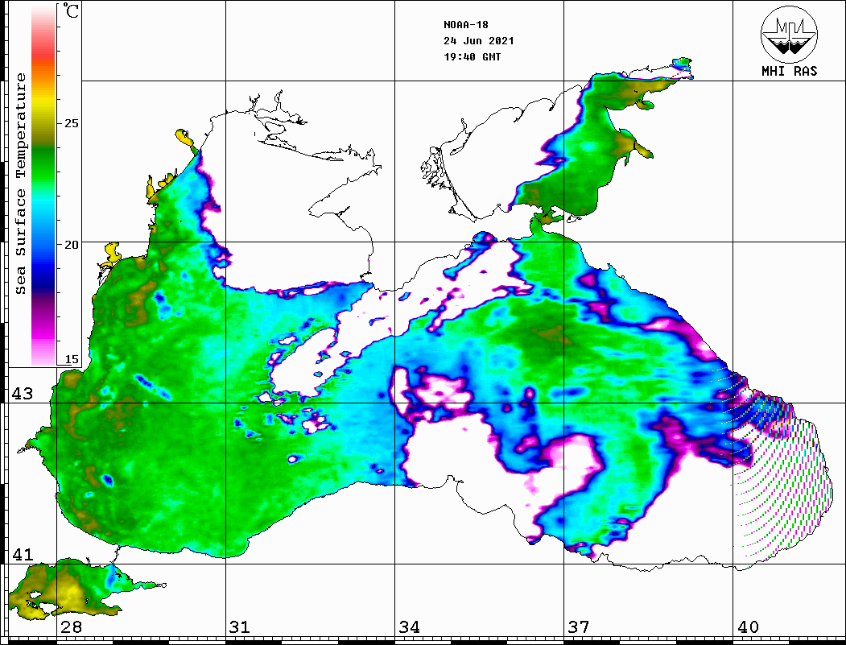Click the 'MHI RAS' caption text
Screen dimensions: 846x645
click(x=789, y=71)
